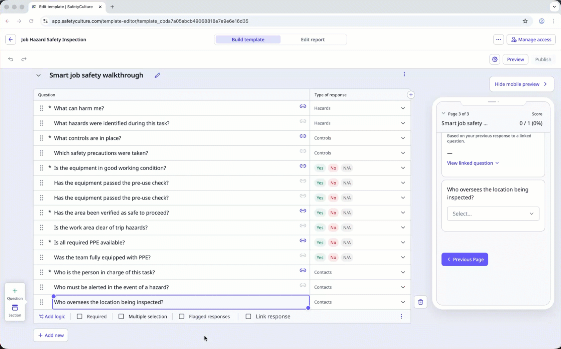561x349 pixels.
Task: Open more options kebab in question settings bar
Action: [x=401, y=317]
